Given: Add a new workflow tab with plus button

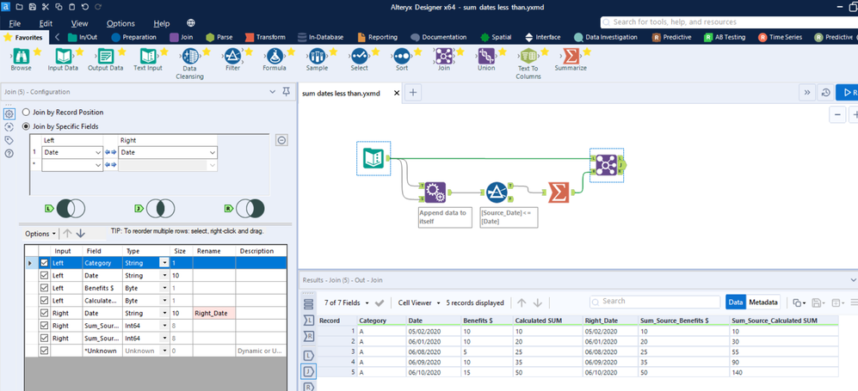Looking at the screenshot, I should [x=413, y=93].
